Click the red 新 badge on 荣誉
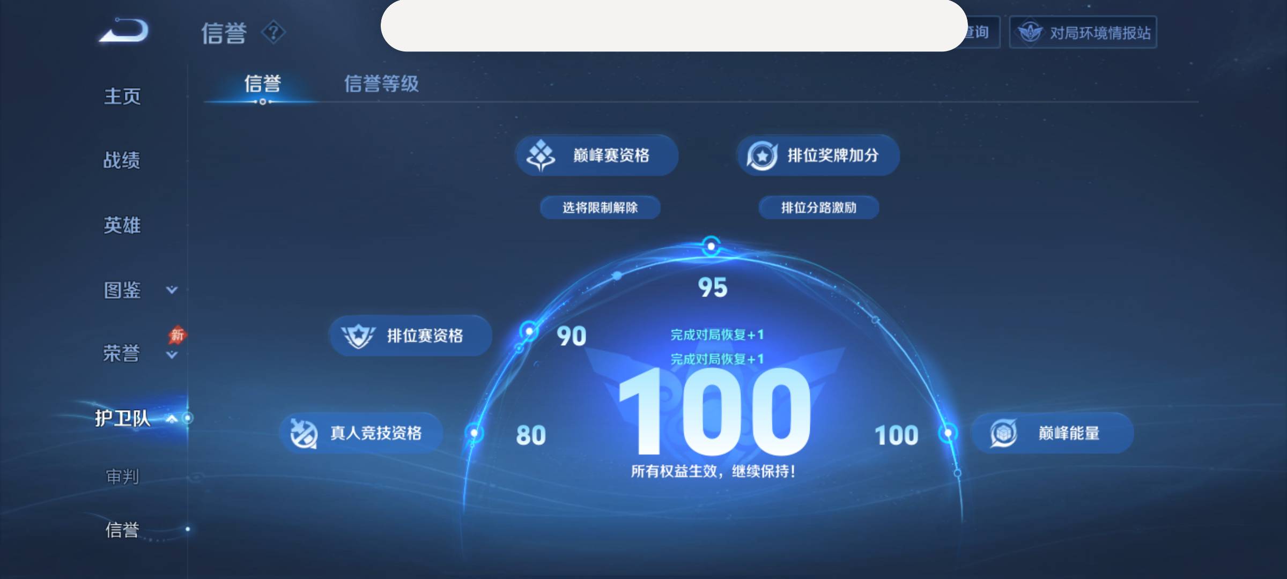 [x=177, y=336]
